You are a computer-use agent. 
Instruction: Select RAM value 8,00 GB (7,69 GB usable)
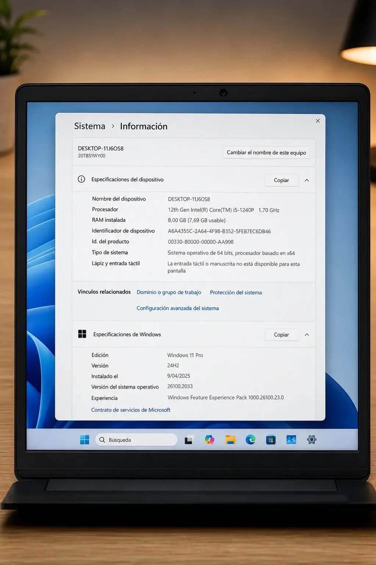pos(197,220)
